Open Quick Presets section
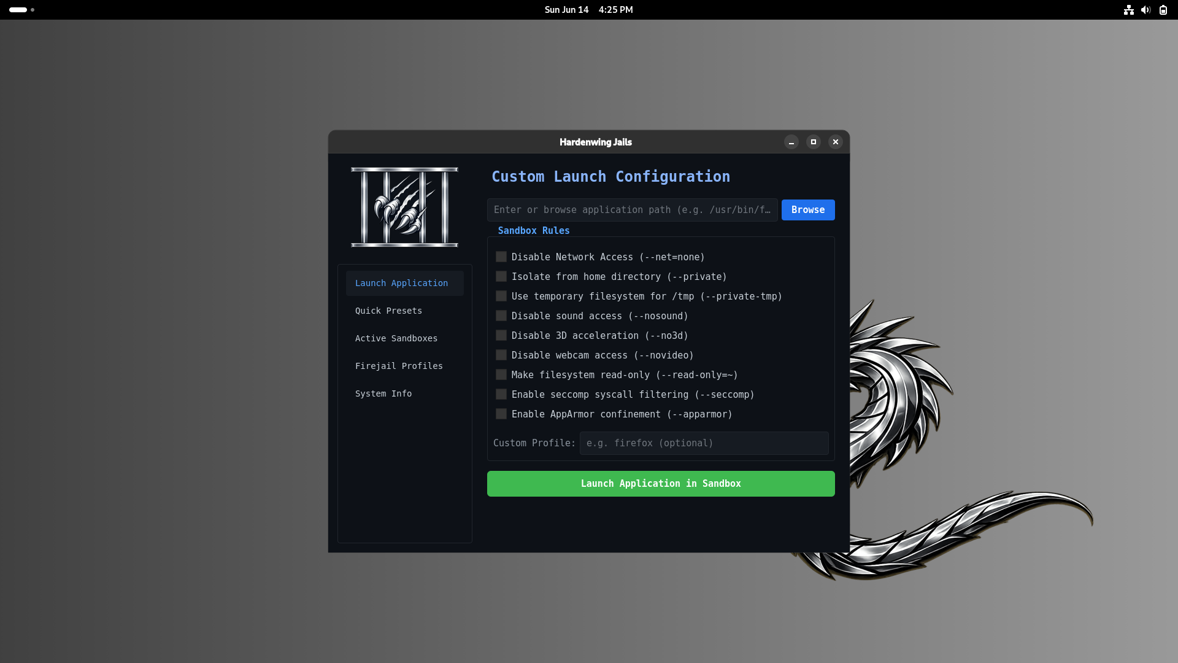 click(x=405, y=311)
